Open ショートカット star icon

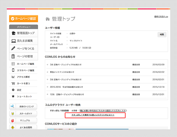point(13,96)
